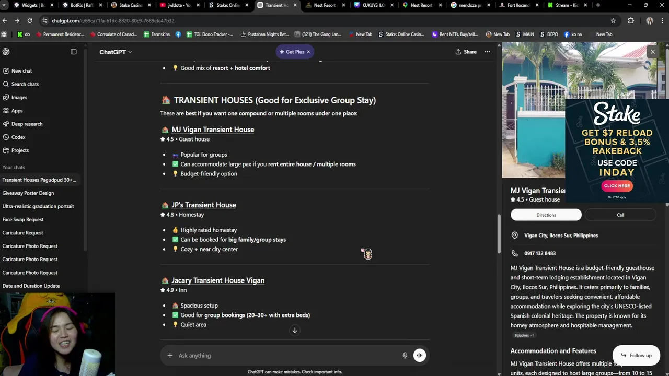Open the JP's Transient House link
This screenshot has width=669, height=376.
204,205
